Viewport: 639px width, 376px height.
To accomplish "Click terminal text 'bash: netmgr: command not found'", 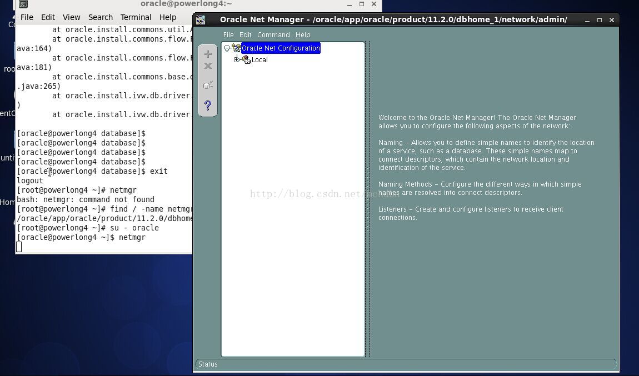I will pos(86,199).
